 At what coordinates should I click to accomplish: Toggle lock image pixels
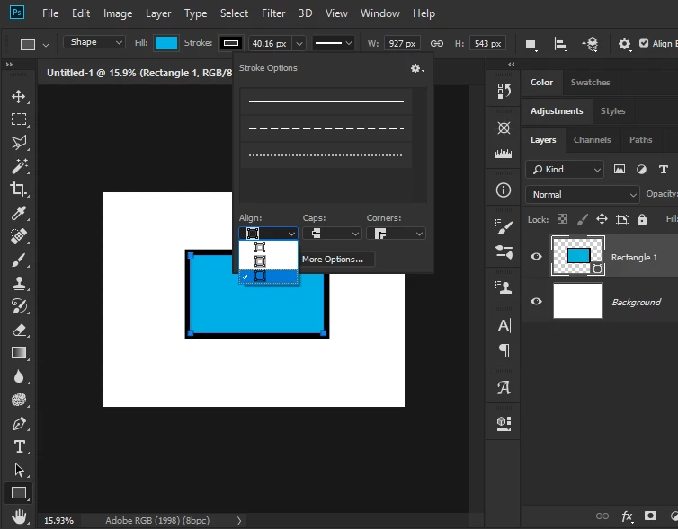click(583, 219)
